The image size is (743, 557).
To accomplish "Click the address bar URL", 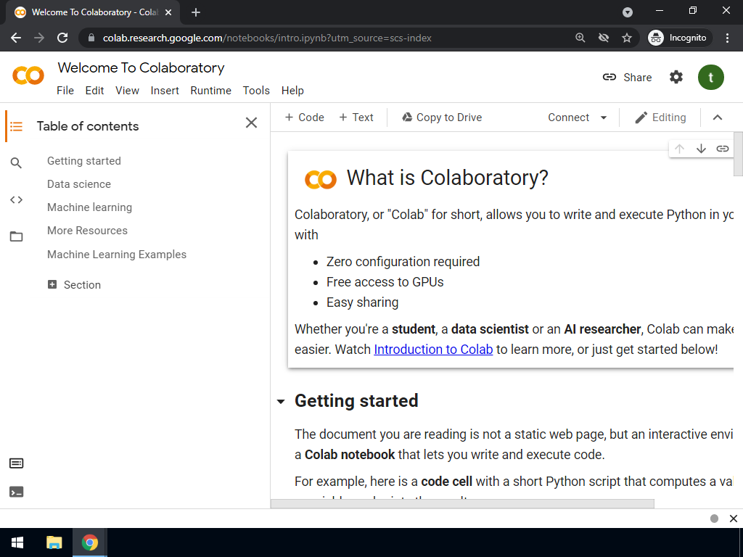I will click(267, 38).
